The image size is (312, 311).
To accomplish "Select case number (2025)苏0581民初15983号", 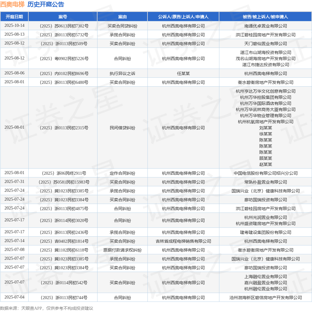I will pyautogui.click(x=64, y=182).
